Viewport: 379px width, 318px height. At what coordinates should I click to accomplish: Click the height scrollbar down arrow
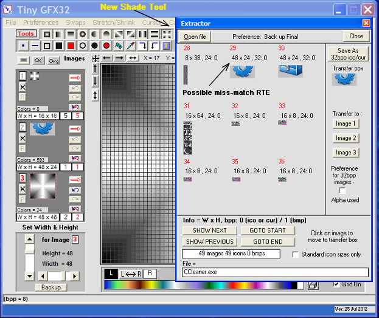pos(29,275)
